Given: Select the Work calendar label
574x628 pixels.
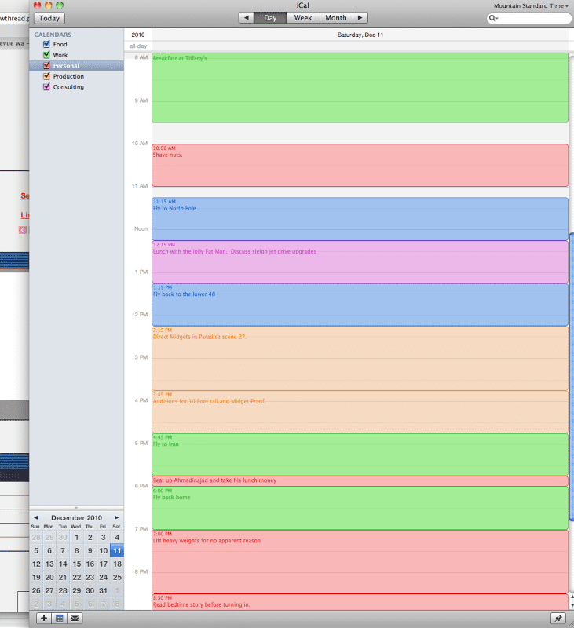Looking at the screenshot, I should pos(60,55).
